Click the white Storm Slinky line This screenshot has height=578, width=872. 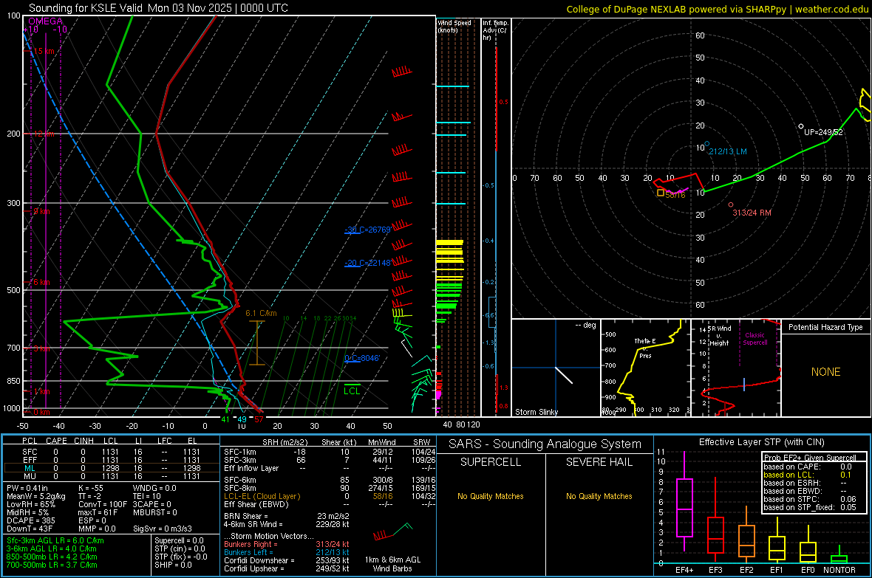point(564,375)
